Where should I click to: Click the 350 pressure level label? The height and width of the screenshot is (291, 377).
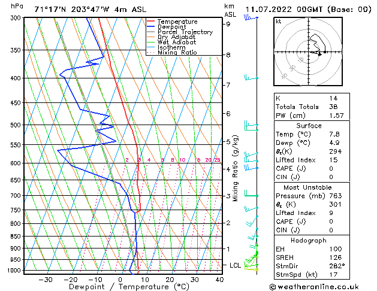[16, 50]
